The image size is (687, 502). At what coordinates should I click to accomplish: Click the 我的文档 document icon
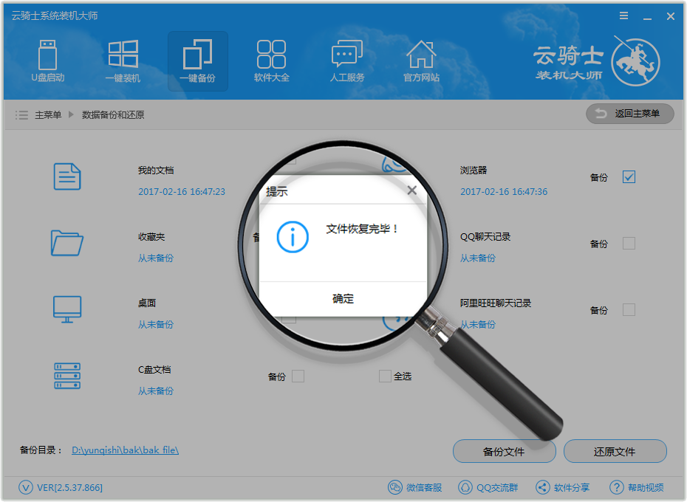(67, 176)
